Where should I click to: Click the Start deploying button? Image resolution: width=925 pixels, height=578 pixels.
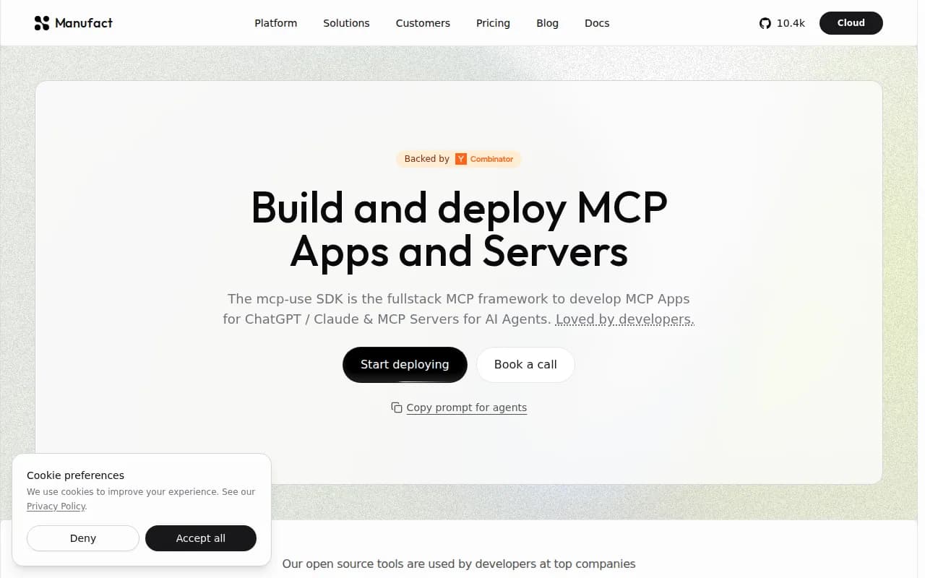coord(405,365)
